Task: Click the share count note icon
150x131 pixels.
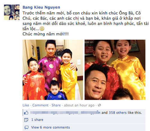Action: (26, 120)
